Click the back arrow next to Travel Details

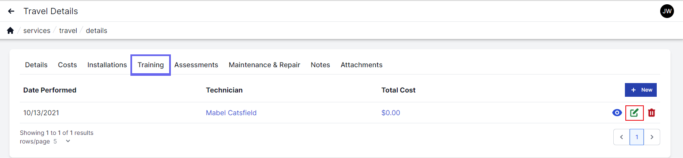click(11, 11)
